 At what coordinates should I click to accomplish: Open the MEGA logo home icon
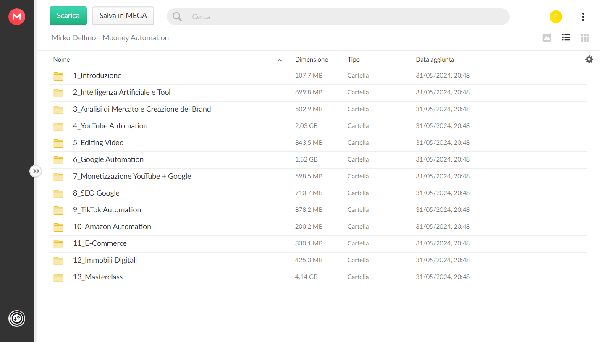17,17
